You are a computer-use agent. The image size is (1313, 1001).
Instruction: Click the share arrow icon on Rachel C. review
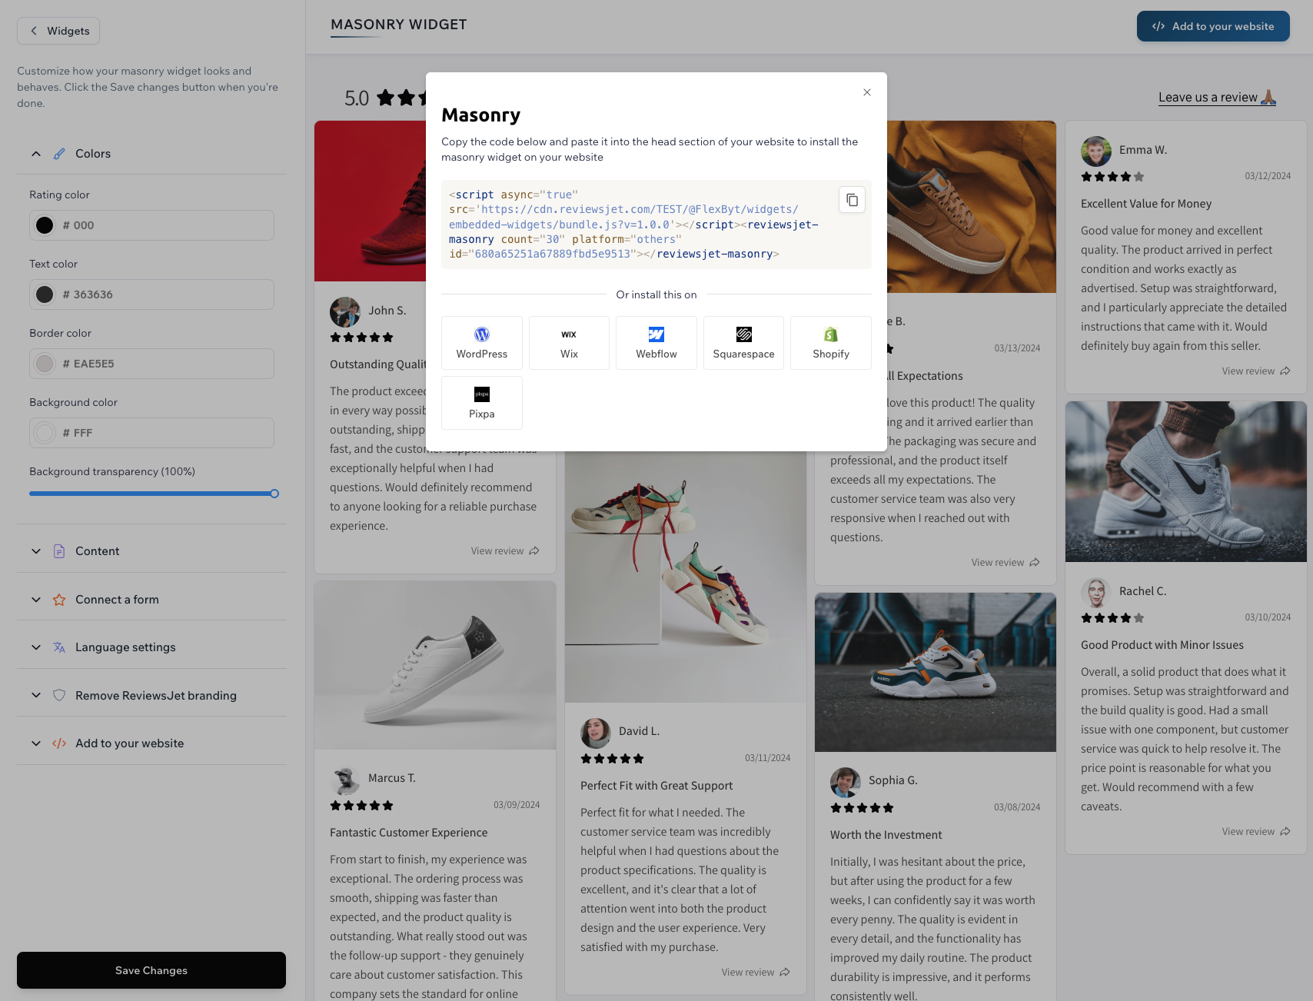[x=1285, y=832]
